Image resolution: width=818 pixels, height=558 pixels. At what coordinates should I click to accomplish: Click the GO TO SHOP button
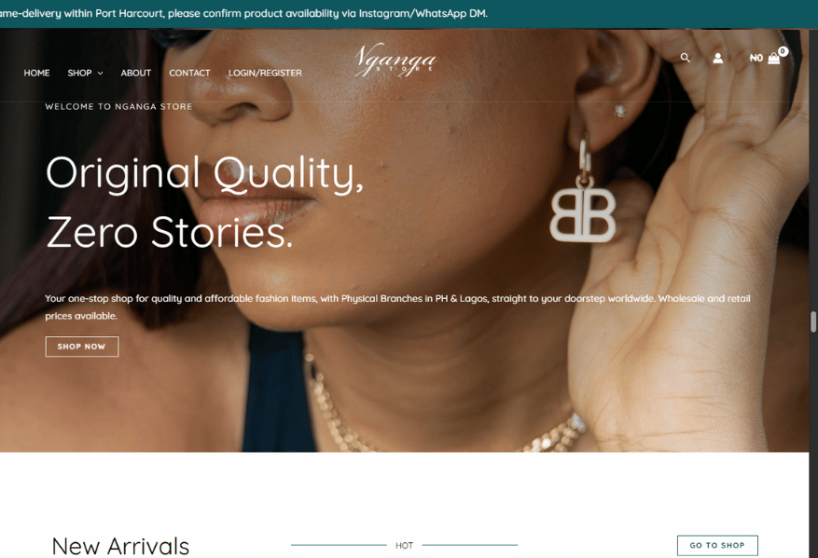point(717,546)
